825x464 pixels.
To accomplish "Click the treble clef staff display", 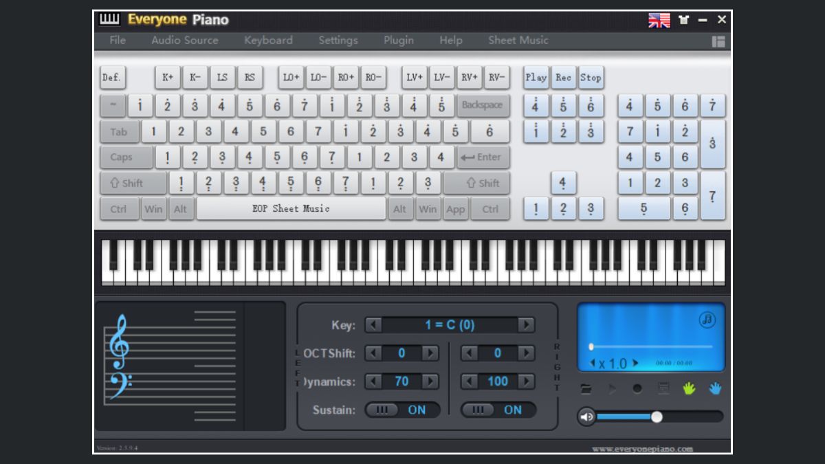I will [170, 366].
